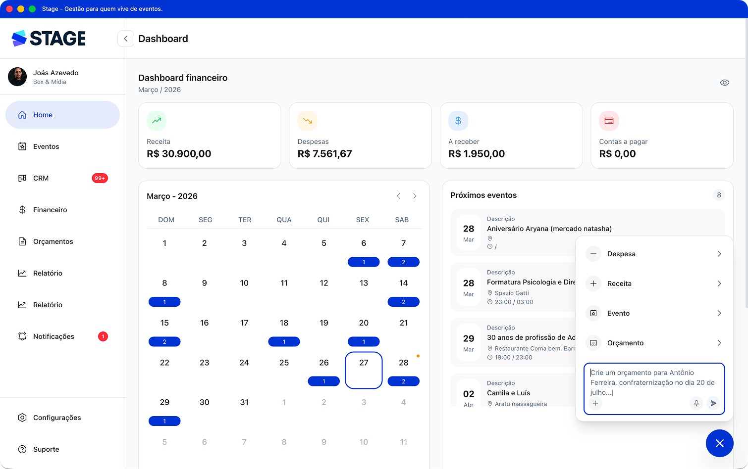Click the send arrow to submit the prompt

(x=713, y=403)
